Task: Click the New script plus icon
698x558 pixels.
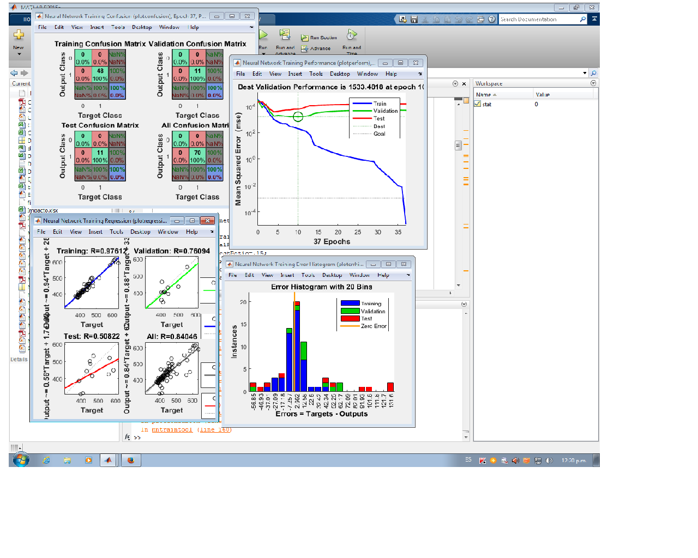Action: [x=19, y=35]
